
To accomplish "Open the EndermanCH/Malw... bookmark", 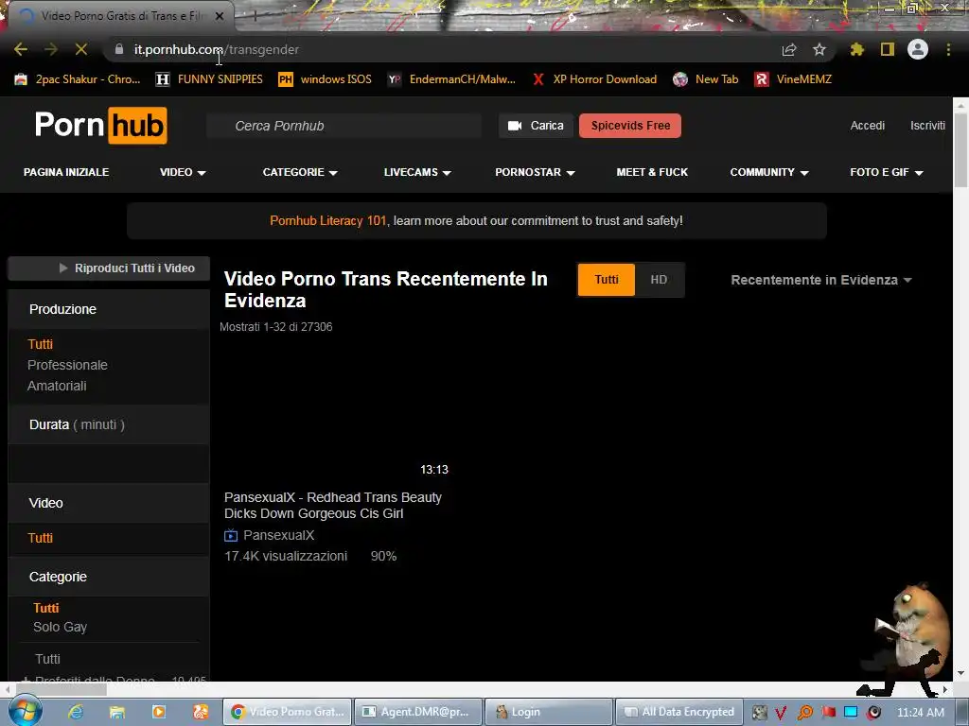I will pos(451,79).
